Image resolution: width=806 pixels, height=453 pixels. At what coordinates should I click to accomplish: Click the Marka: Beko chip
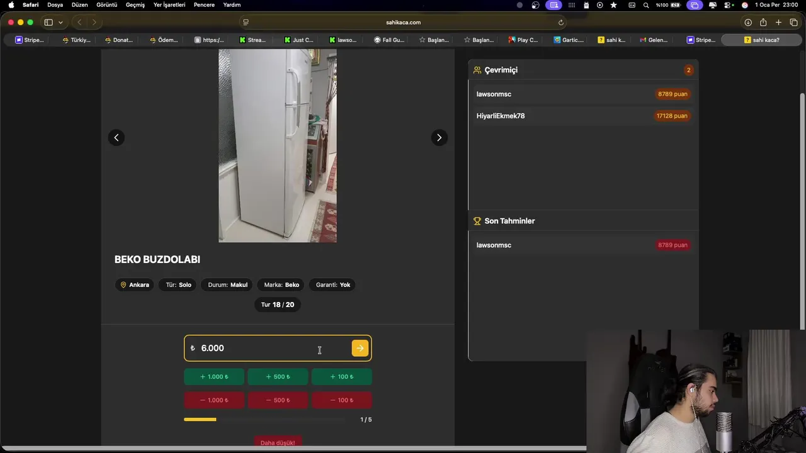(x=281, y=285)
